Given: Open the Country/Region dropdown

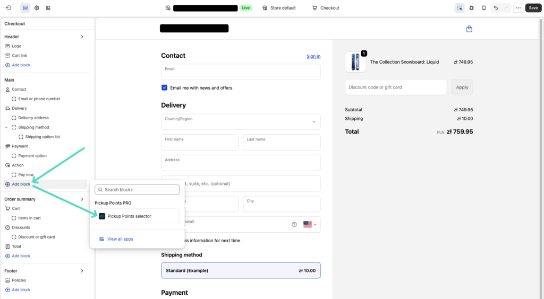Looking at the screenshot, I should pos(241,122).
